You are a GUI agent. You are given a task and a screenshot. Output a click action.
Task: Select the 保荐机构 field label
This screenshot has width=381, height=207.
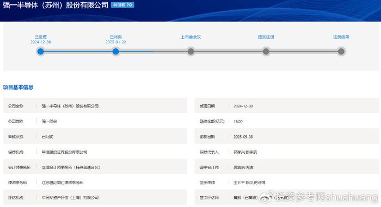(x=16, y=152)
